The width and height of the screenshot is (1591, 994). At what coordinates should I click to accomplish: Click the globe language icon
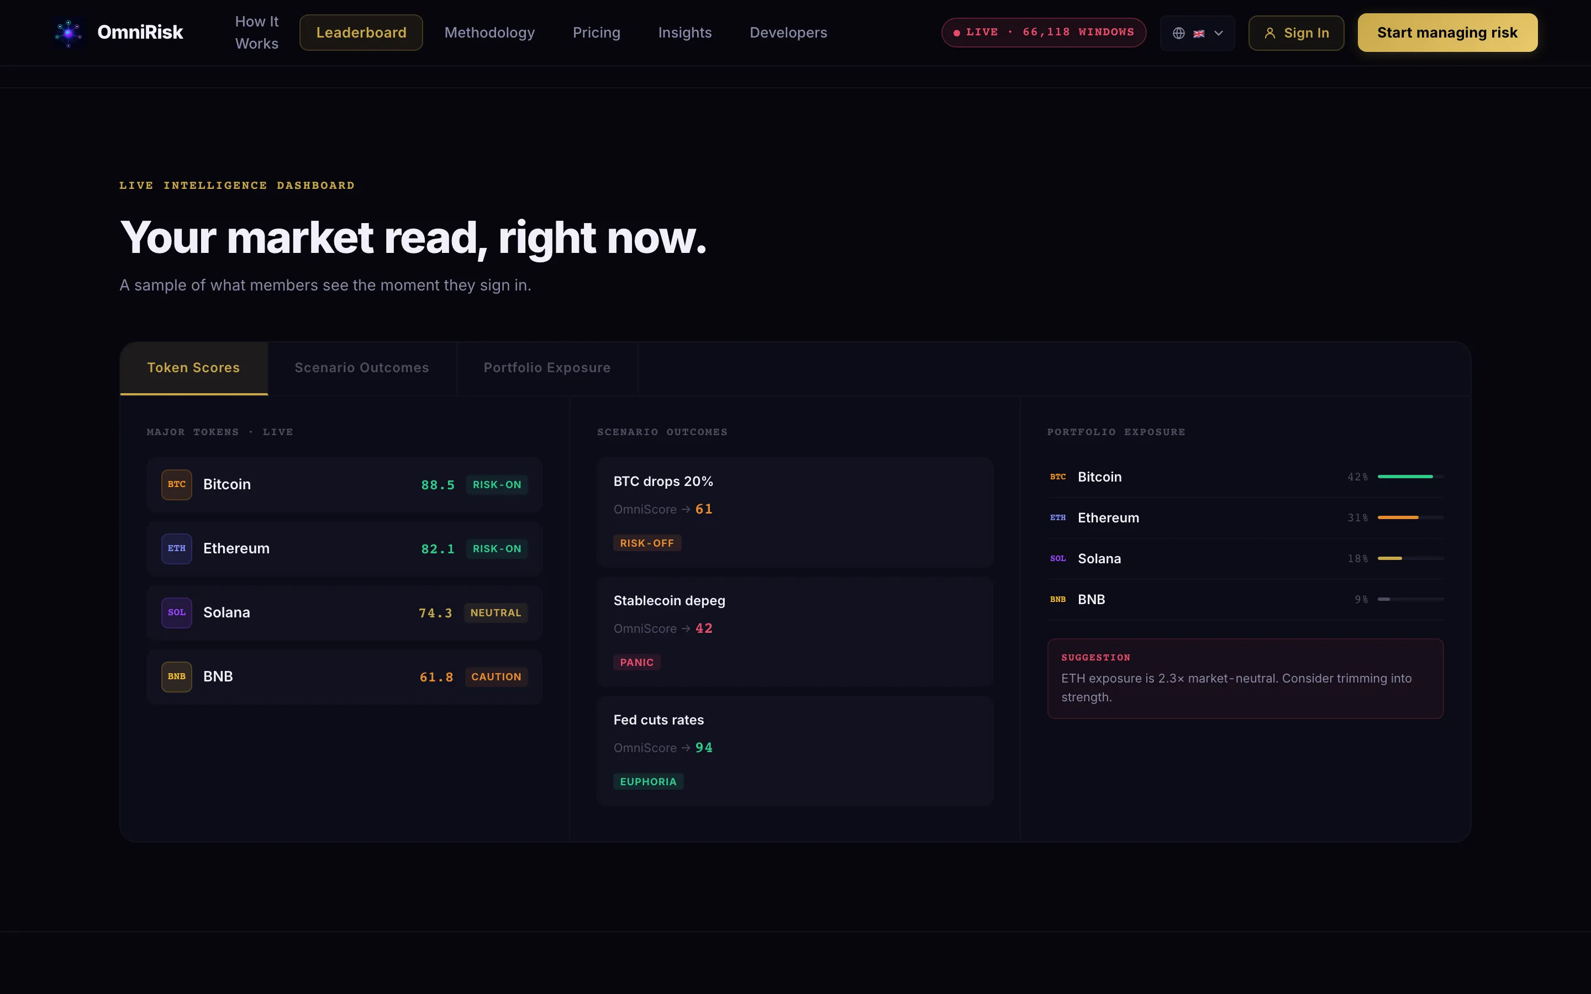coord(1179,33)
